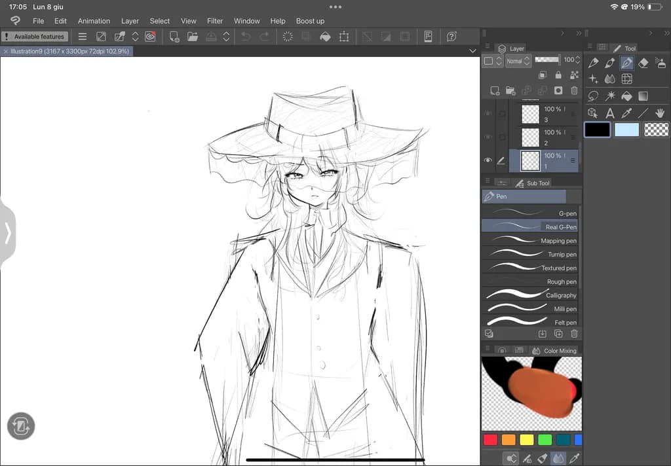The width and height of the screenshot is (671, 466).
Task: Toggle blend mode in Color Mixing panel
Action: pyautogui.click(x=558, y=458)
